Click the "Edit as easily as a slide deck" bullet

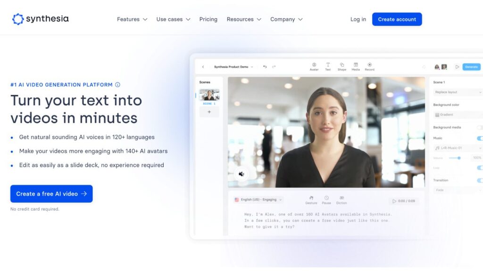(92, 165)
